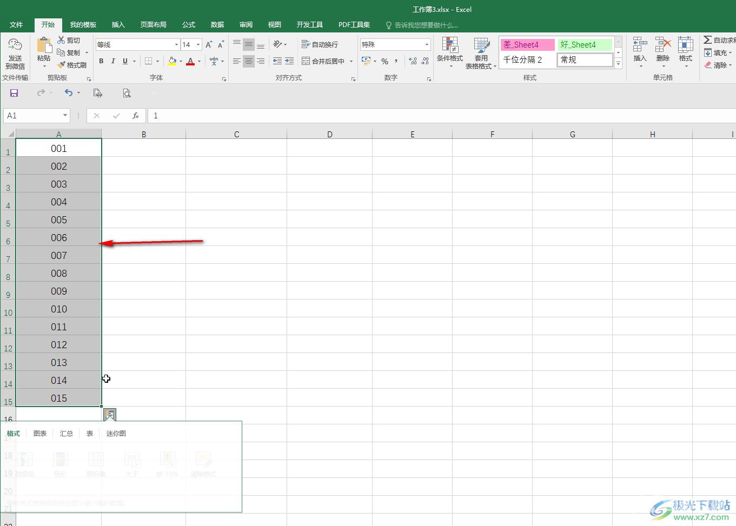Apply the comma thousands separator style

[396, 61]
